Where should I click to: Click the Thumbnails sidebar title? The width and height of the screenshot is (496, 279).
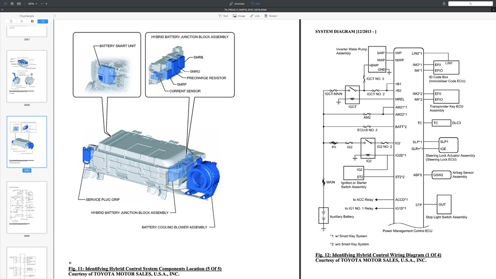point(27,16)
